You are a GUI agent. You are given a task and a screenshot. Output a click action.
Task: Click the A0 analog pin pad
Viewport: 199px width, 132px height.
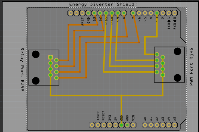point(145,125)
